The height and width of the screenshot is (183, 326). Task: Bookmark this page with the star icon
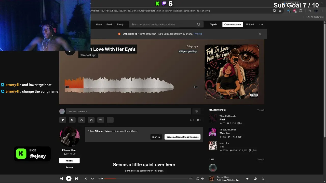coord(280,11)
